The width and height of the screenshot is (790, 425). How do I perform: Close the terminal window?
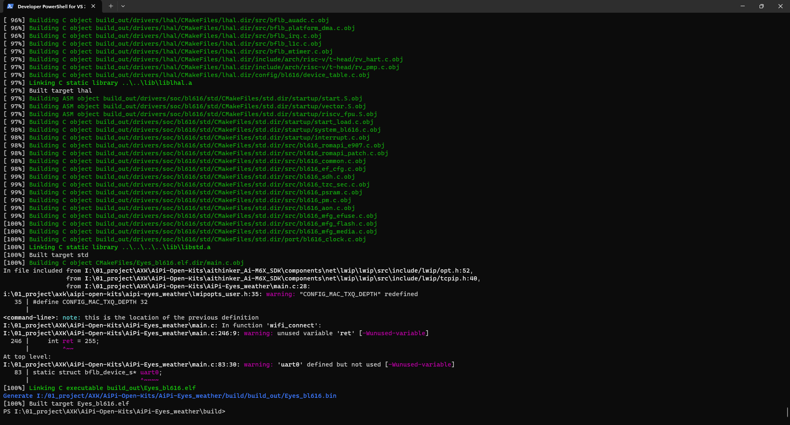point(781,6)
